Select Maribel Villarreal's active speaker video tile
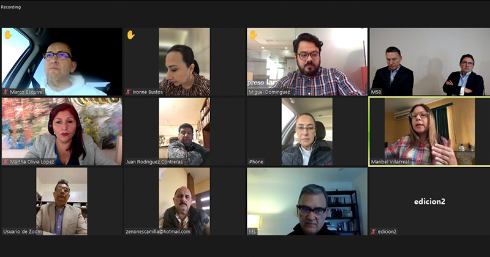Image resolution: width=490 pixels, height=257 pixels. tap(430, 132)
